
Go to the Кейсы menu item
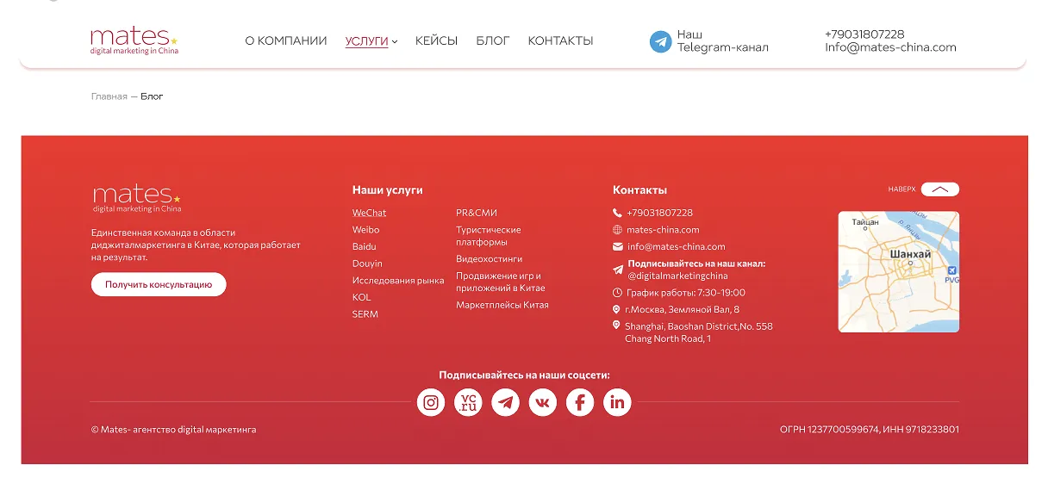point(436,40)
